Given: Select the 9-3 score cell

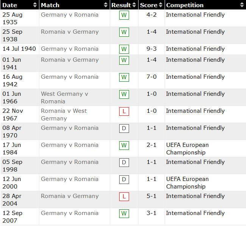Looking at the screenshot, I should [151, 49].
